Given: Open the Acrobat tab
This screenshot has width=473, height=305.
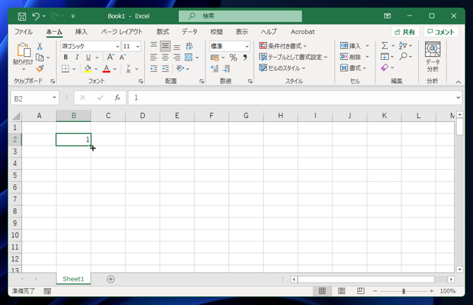Looking at the screenshot, I should 302,32.
